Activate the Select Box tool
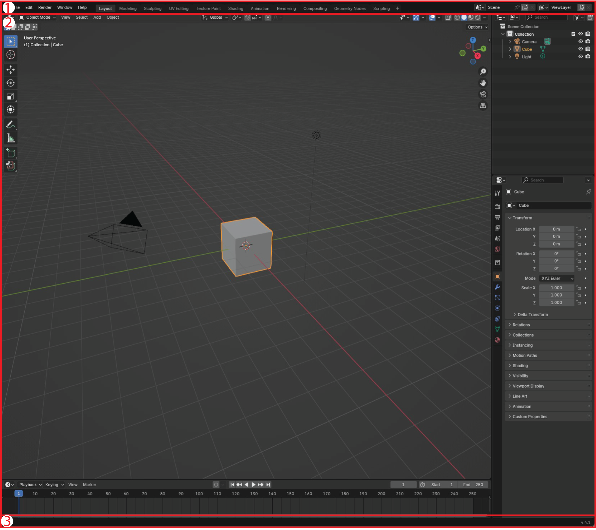Image resolution: width=596 pixels, height=530 pixels. (11, 42)
